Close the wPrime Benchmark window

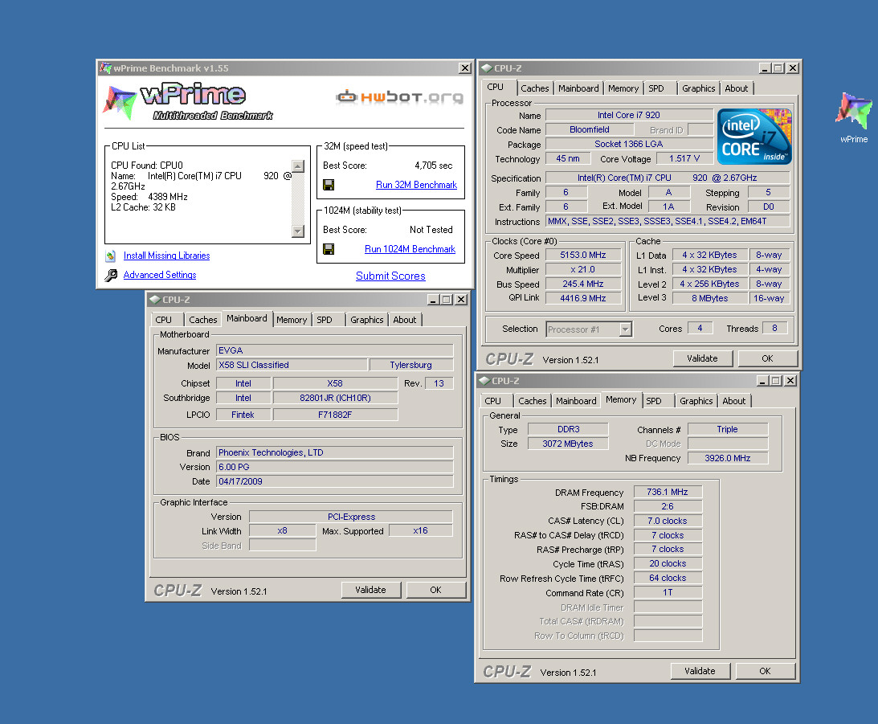(x=465, y=68)
